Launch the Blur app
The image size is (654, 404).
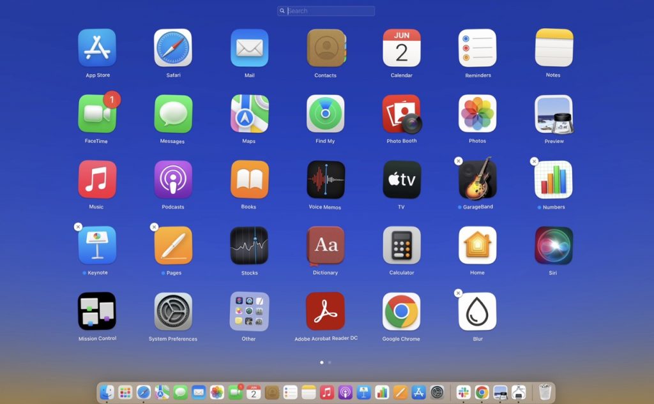pyautogui.click(x=478, y=311)
